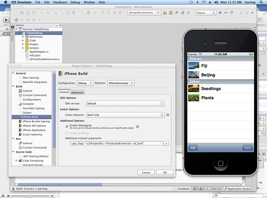Click the Cancel button

click(146, 173)
